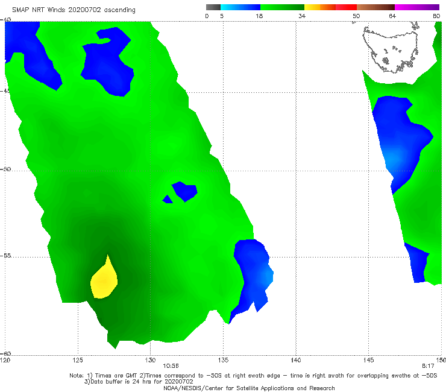Click the swath time "8:17"

(x=428, y=366)
